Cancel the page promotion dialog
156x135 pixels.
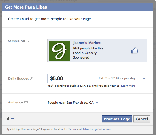pos(142,119)
